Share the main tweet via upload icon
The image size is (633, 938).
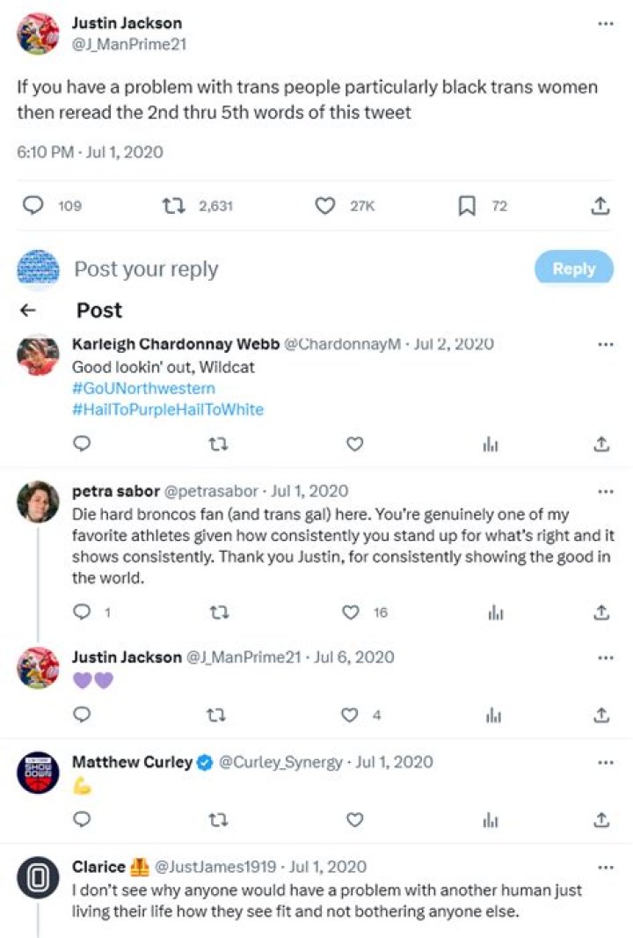click(600, 206)
